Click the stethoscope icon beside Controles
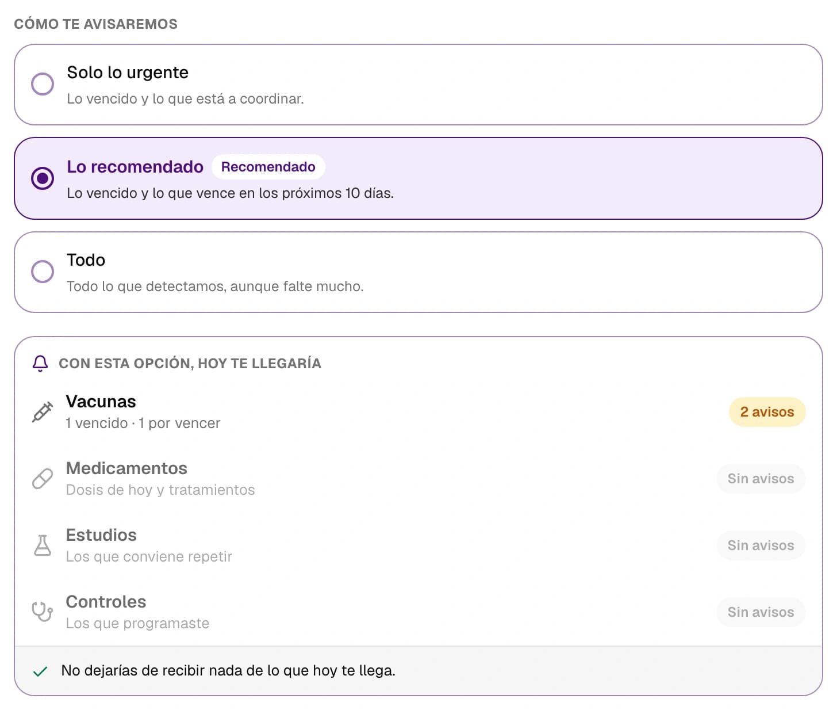Screen dimensions: 837x710 [43, 612]
